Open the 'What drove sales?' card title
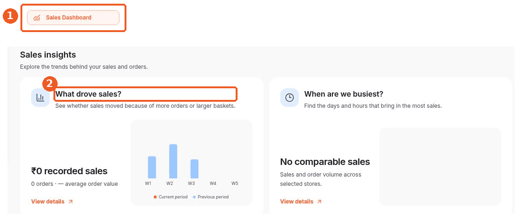Image resolution: width=522 pixels, height=223 pixels. (89, 94)
